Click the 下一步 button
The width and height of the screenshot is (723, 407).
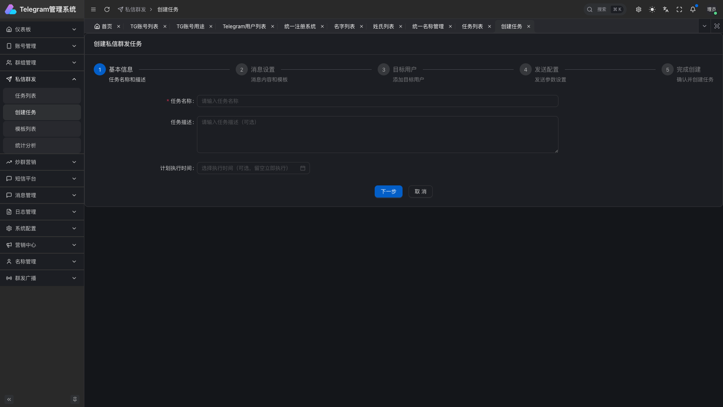click(x=388, y=191)
